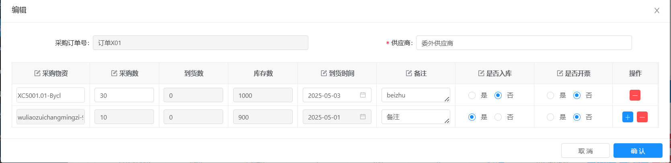Select 是 for 是否开票 in second row

(550, 117)
